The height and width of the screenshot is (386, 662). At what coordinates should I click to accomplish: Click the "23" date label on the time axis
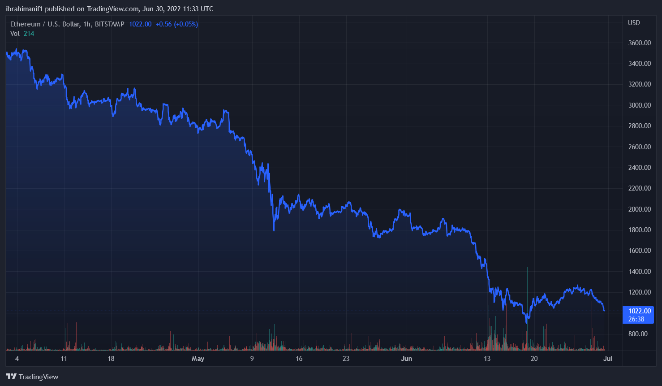346,359
